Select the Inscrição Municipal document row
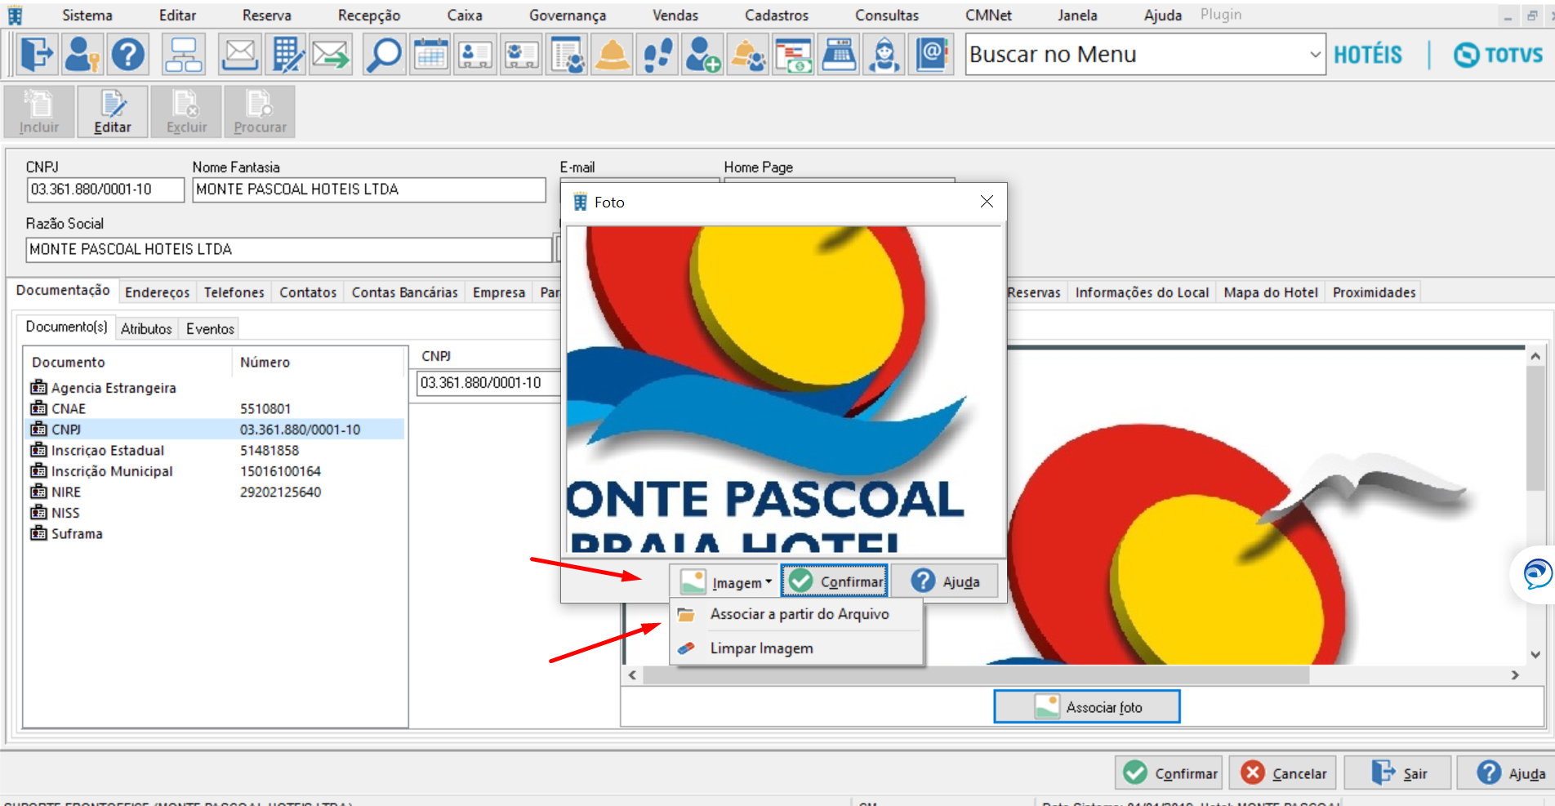Viewport: 1555px width, 806px height. tap(216, 471)
